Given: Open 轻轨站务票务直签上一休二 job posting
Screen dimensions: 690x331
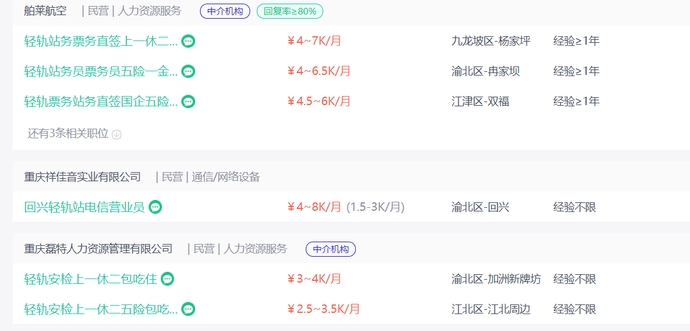Looking at the screenshot, I should [x=102, y=41].
